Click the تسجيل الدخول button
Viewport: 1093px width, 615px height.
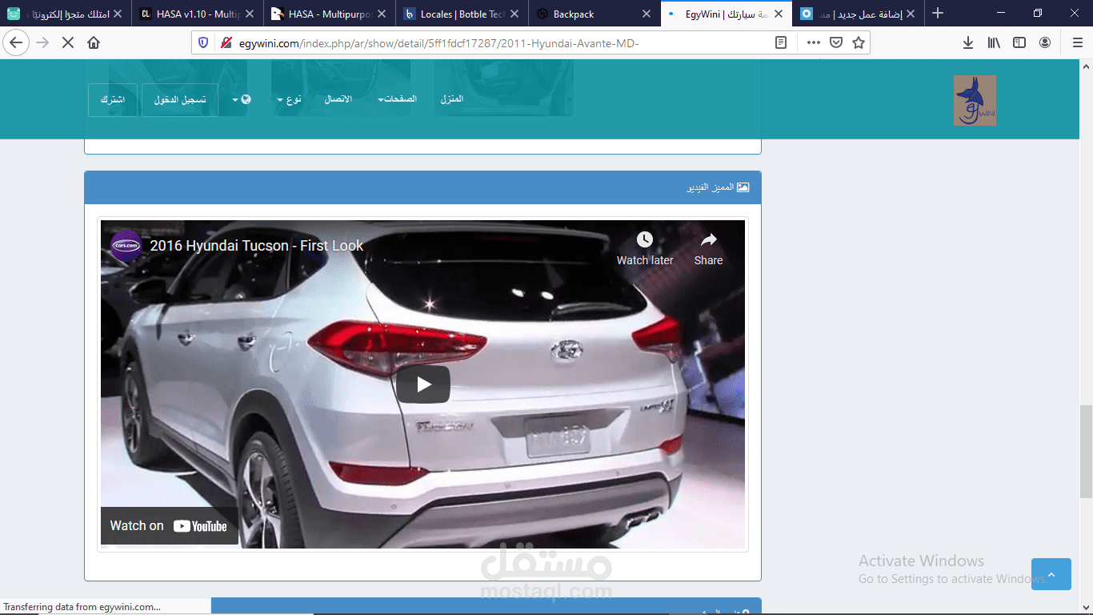pos(180,100)
